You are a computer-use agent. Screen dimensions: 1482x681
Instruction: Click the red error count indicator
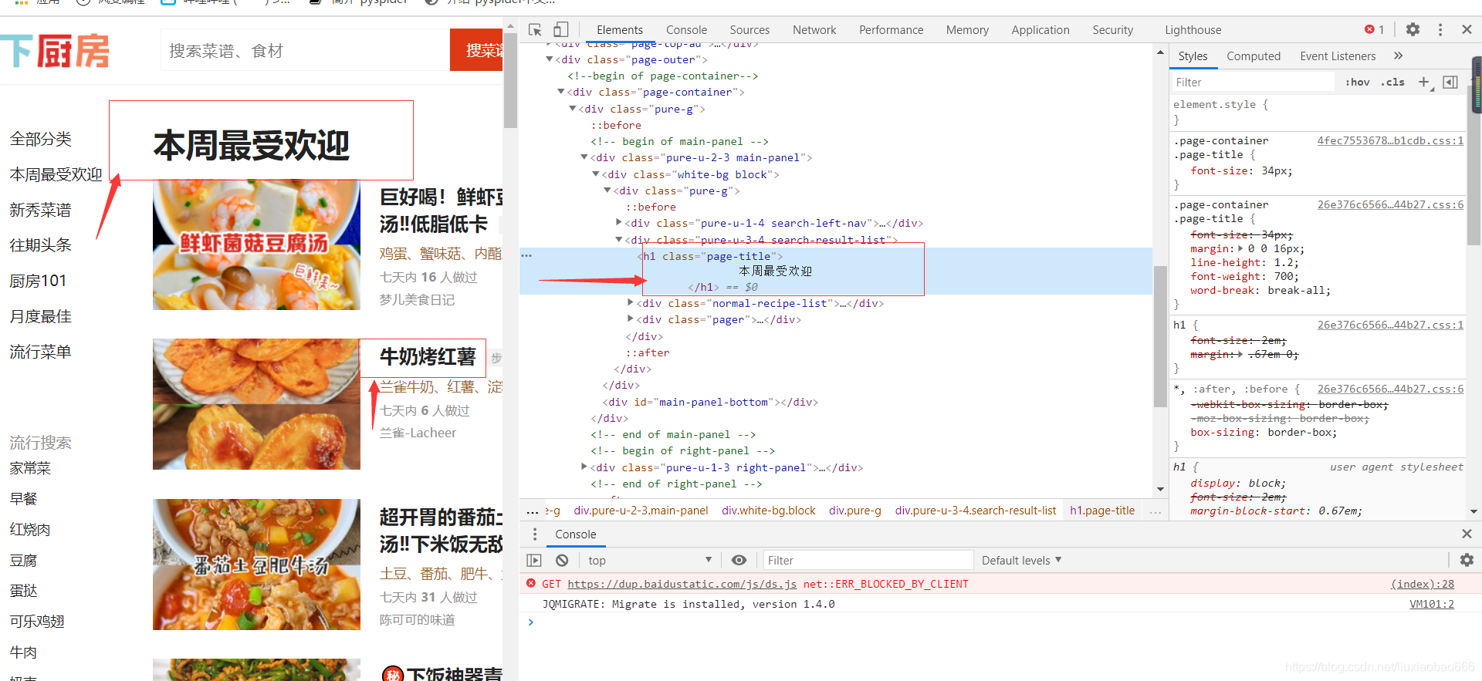coord(1375,29)
